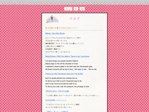Open the Babies - Kero Kero Bonito link
The image size is (149, 112).
click(55, 33)
